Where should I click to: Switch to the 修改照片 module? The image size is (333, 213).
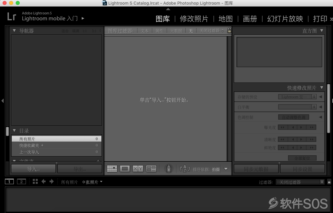194,19
